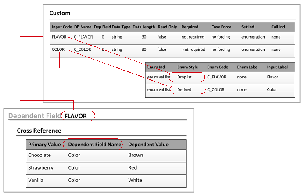The height and width of the screenshot is (195, 305).
Task: Click C_FLAVOR in the DB Name column
Action: pyautogui.click(x=83, y=37)
